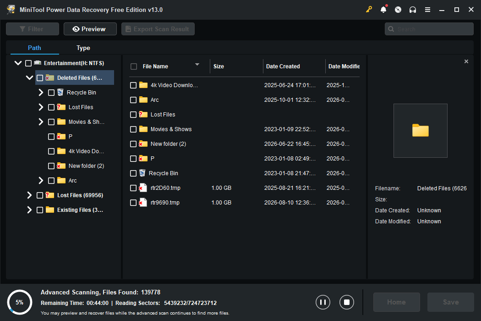
Task: Click the New folder (2) icon in list
Action: [x=143, y=144]
